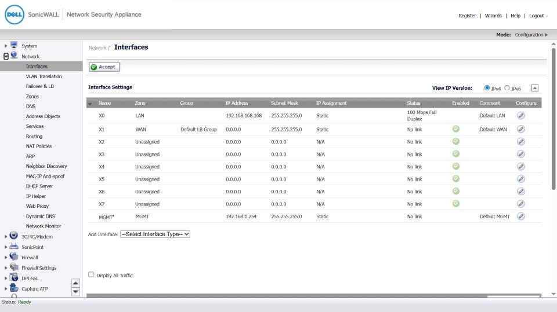The height and width of the screenshot is (312, 557).
Task: Click the System monitor icon in the sidebar
Action: tap(14, 45)
